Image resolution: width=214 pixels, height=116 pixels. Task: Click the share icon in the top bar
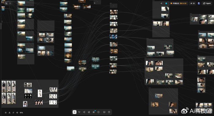(x=161, y=3)
